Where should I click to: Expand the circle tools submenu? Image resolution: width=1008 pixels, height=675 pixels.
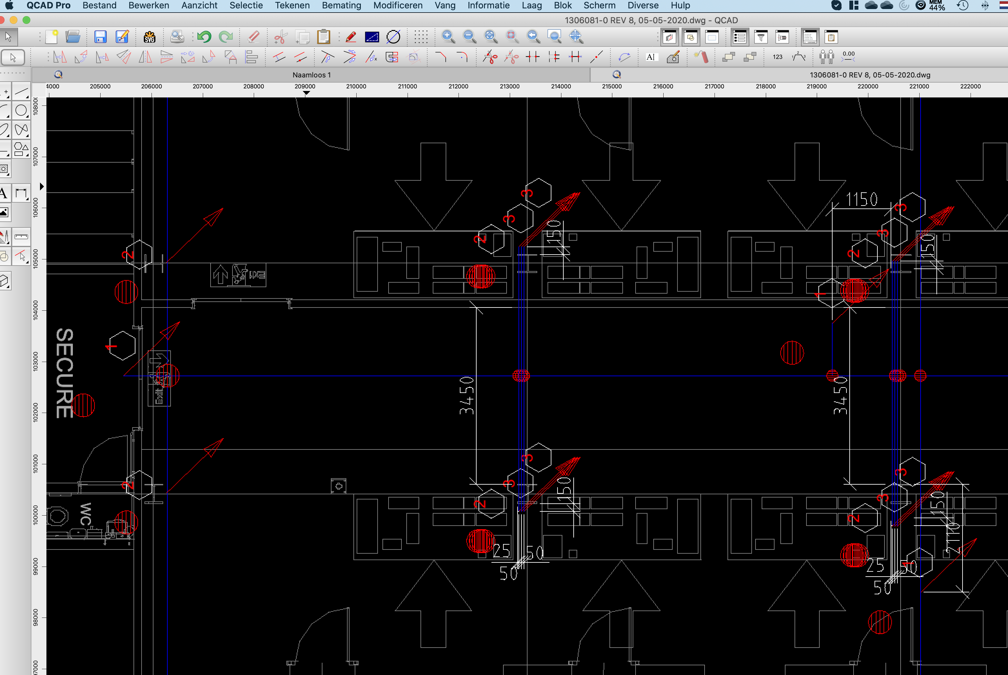coord(21,111)
